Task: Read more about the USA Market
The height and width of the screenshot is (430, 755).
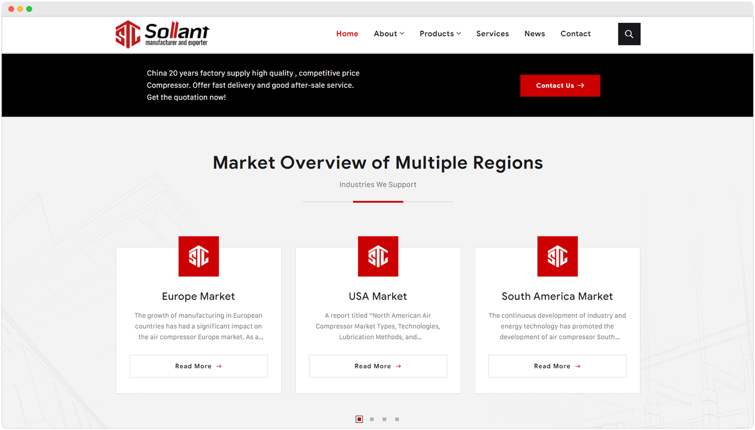Action: (378, 366)
